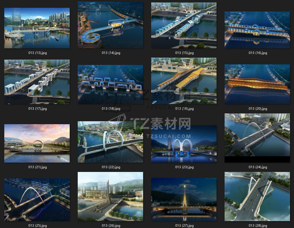Select the 013 (24).jpg thumbnail image
The width and height of the screenshot is (294, 228).
257,138
